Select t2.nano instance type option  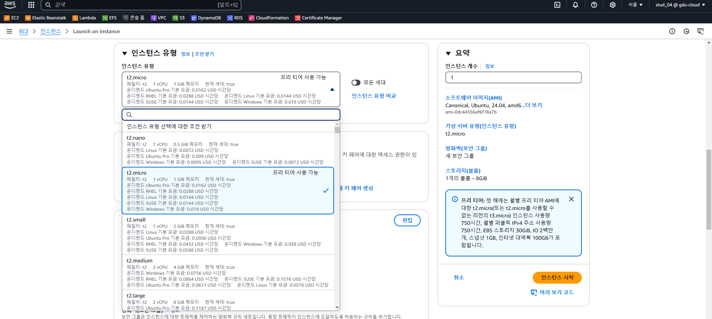click(228, 150)
